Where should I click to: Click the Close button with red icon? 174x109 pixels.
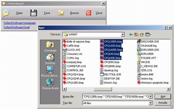click(x=94, y=13)
